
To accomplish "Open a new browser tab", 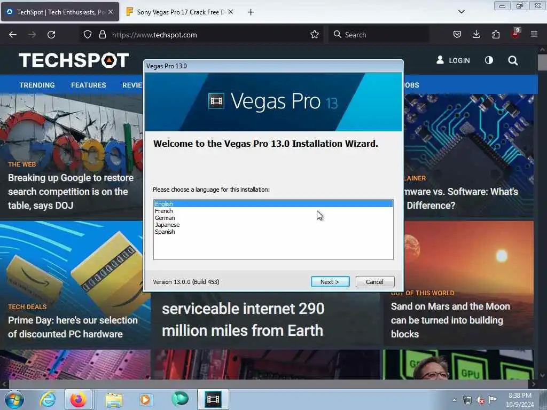I will click(x=251, y=12).
